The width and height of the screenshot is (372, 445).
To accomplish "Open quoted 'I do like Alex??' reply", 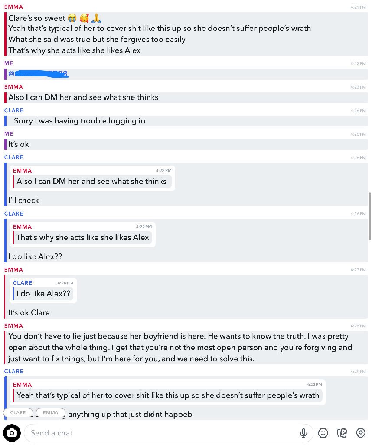I will [x=43, y=291].
